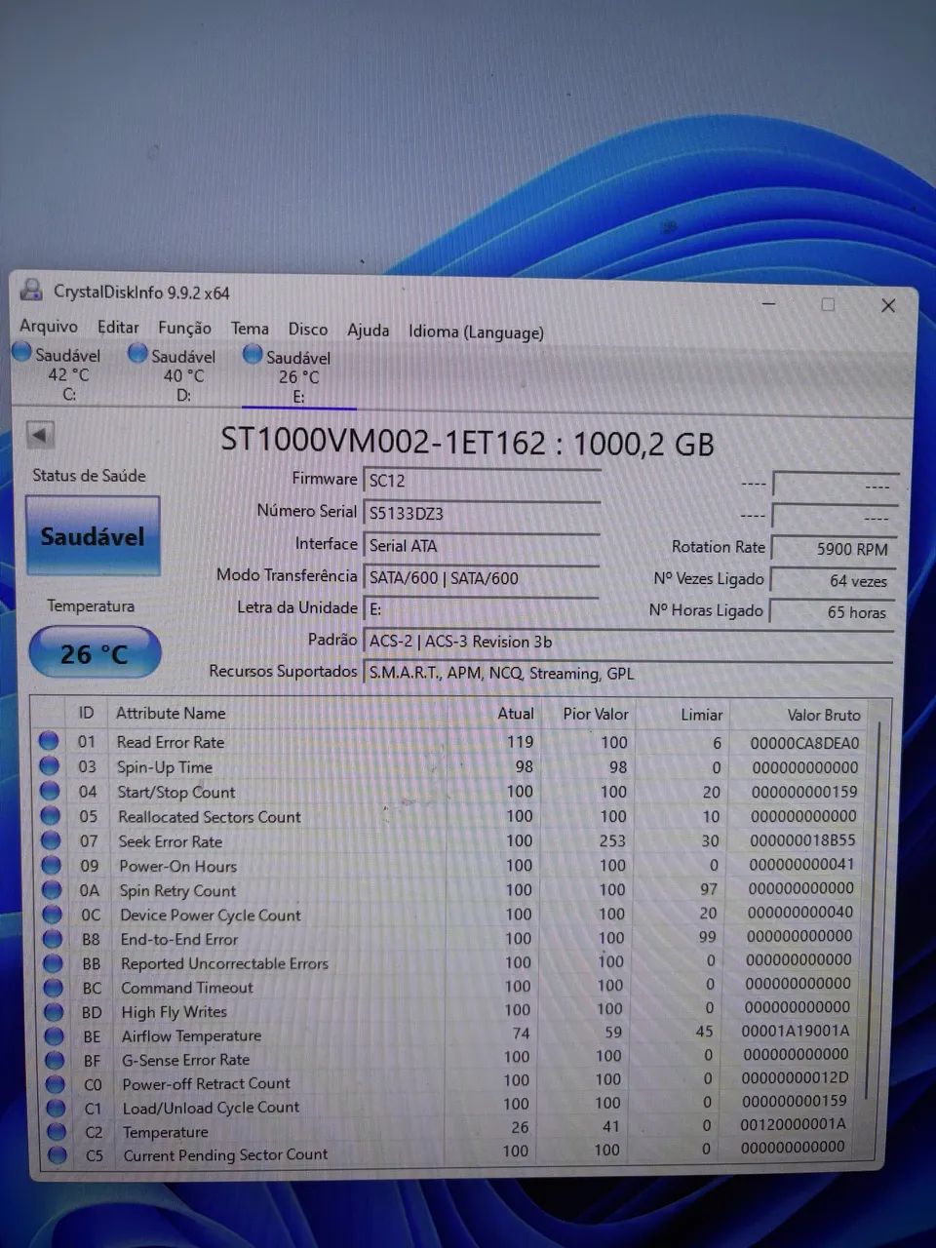936x1248 pixels.
Task: Click status circle of Current Pending Sector Count
Action: coord(58,1155)
